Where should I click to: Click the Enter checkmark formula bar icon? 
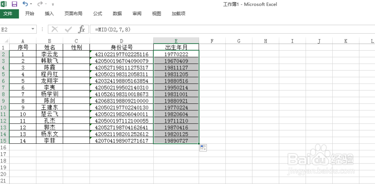[68, 29]
